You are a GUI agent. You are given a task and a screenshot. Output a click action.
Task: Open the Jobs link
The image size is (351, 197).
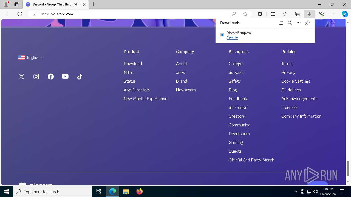coord(180,72)
